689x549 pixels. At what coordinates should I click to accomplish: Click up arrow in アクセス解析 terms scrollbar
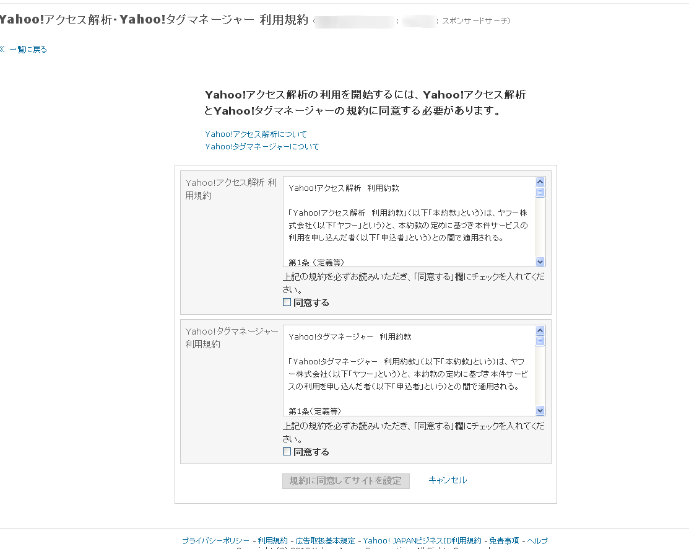click(540, 182)
